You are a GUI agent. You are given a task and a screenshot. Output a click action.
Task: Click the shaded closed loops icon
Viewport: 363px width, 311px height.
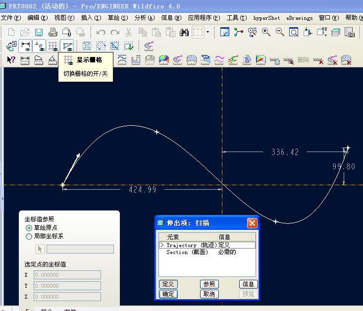pos(87,46)
